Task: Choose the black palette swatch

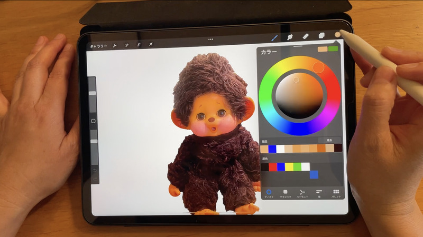Action: [265, 167]
